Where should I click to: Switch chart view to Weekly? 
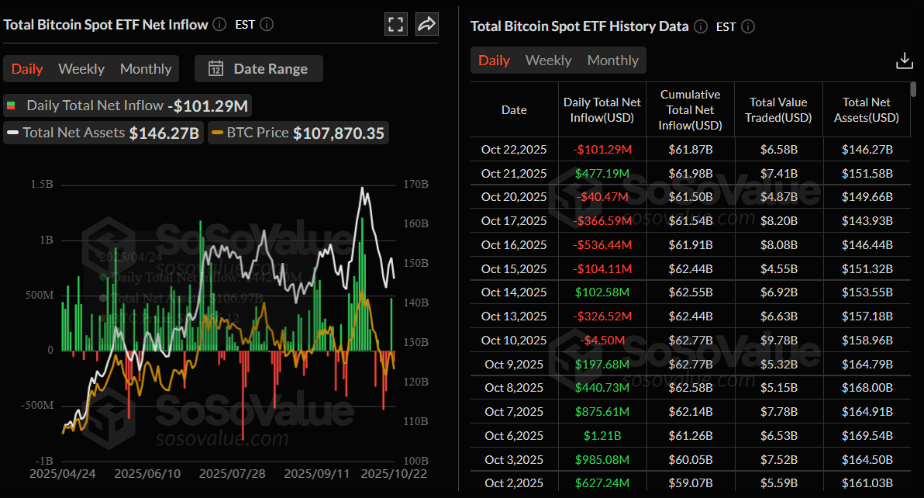[81, 68]
